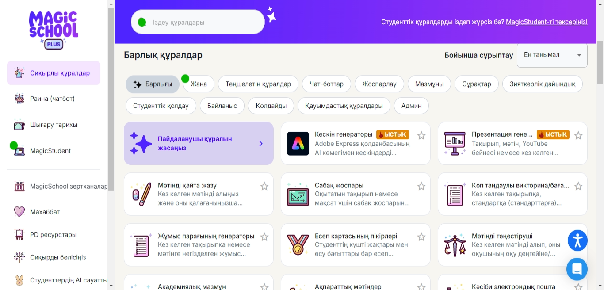Select the Байланыс filter chip
The height and width of the screenshot is (290, 604).
222,106
